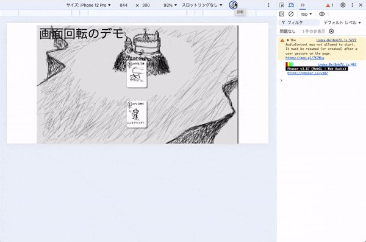Focus the フィルタ console filter field
Image resolution: width=366 pixels, height=242 pixels.
(x=299, y=22)
